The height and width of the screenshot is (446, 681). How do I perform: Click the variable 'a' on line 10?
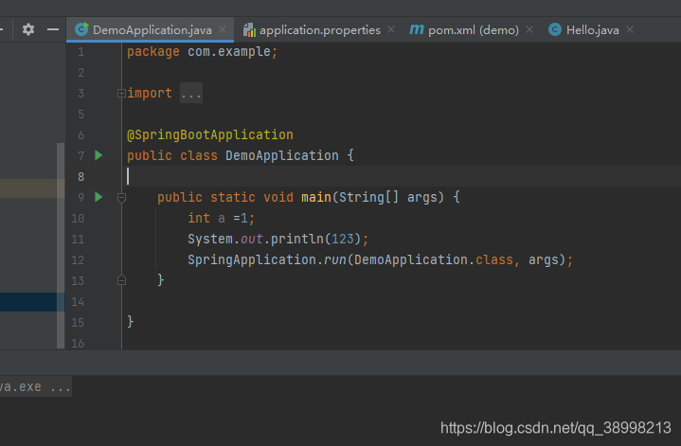tap(222, 219)
